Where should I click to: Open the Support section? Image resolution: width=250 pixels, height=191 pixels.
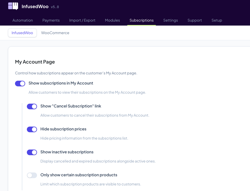click(x=195, y=20)
